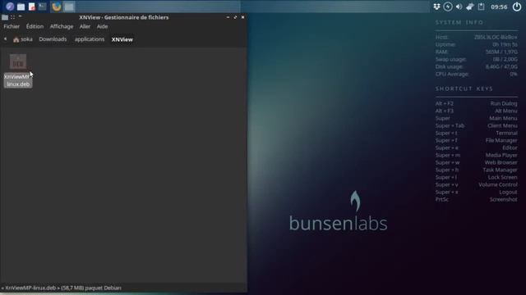Go to the soka home folder
This screenshot has width=526, height=295.
pos(23,39)
